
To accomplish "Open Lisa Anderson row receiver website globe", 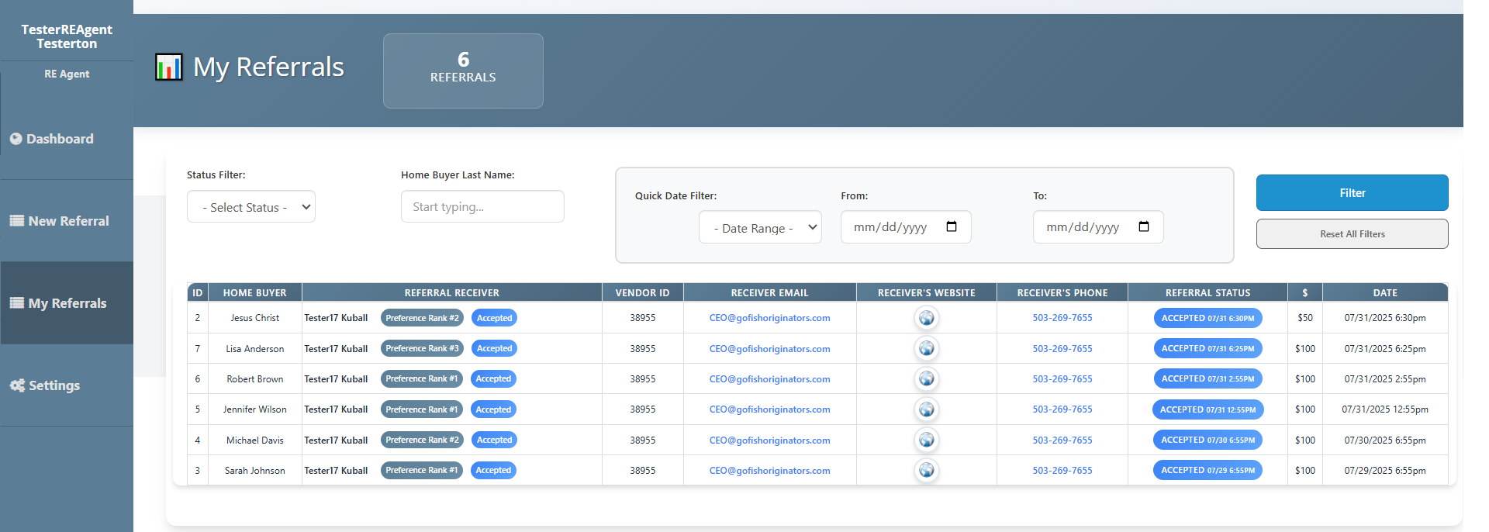I will (926, 348).
